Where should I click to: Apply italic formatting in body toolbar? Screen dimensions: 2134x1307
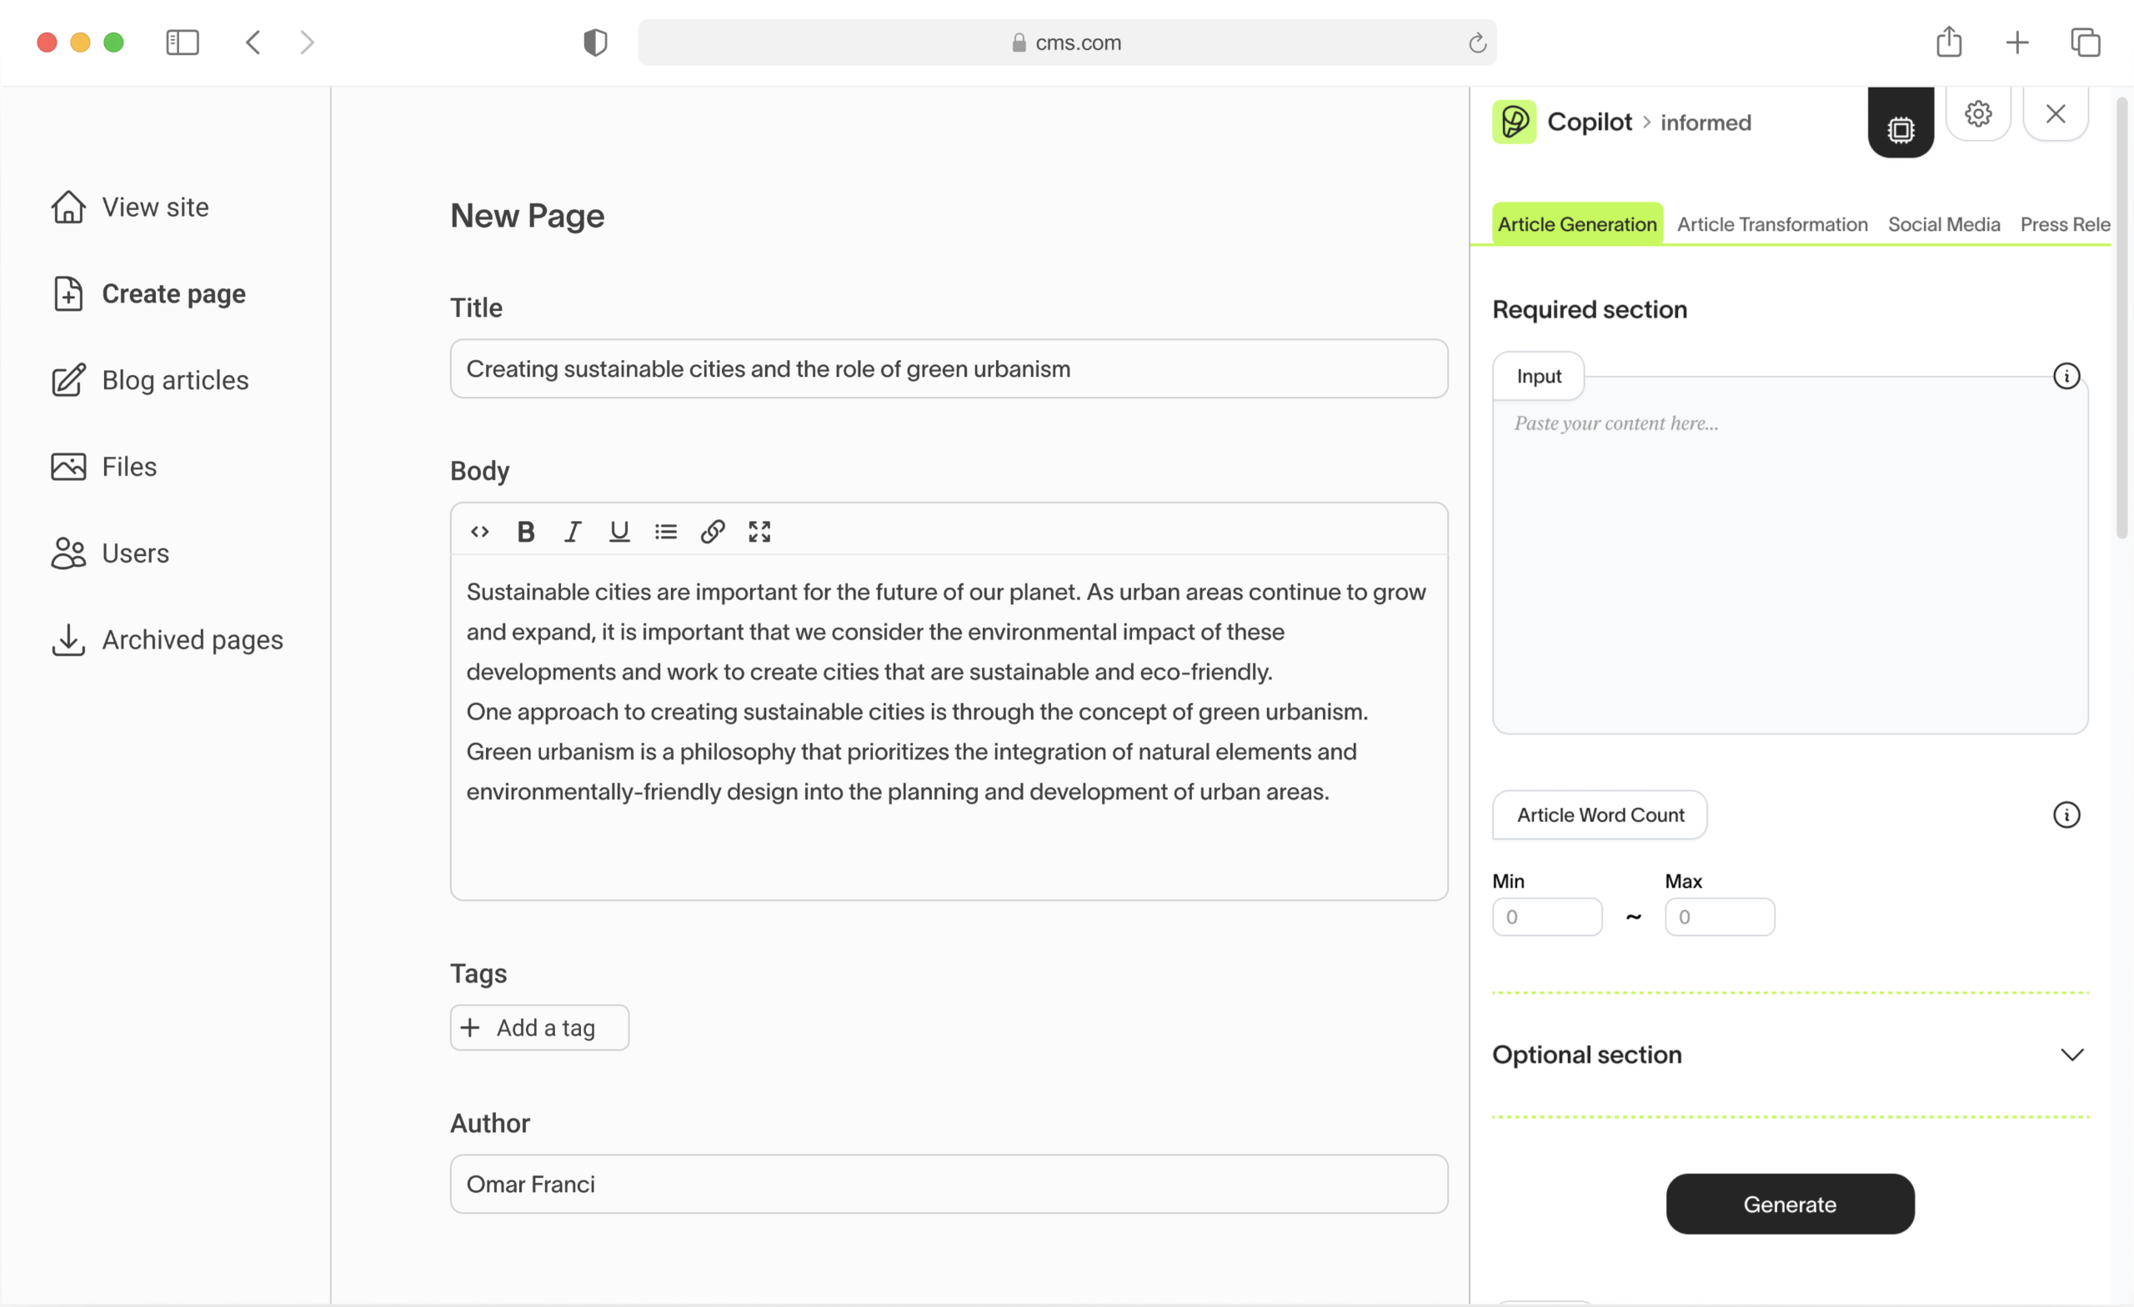click(x=573, y=532)
